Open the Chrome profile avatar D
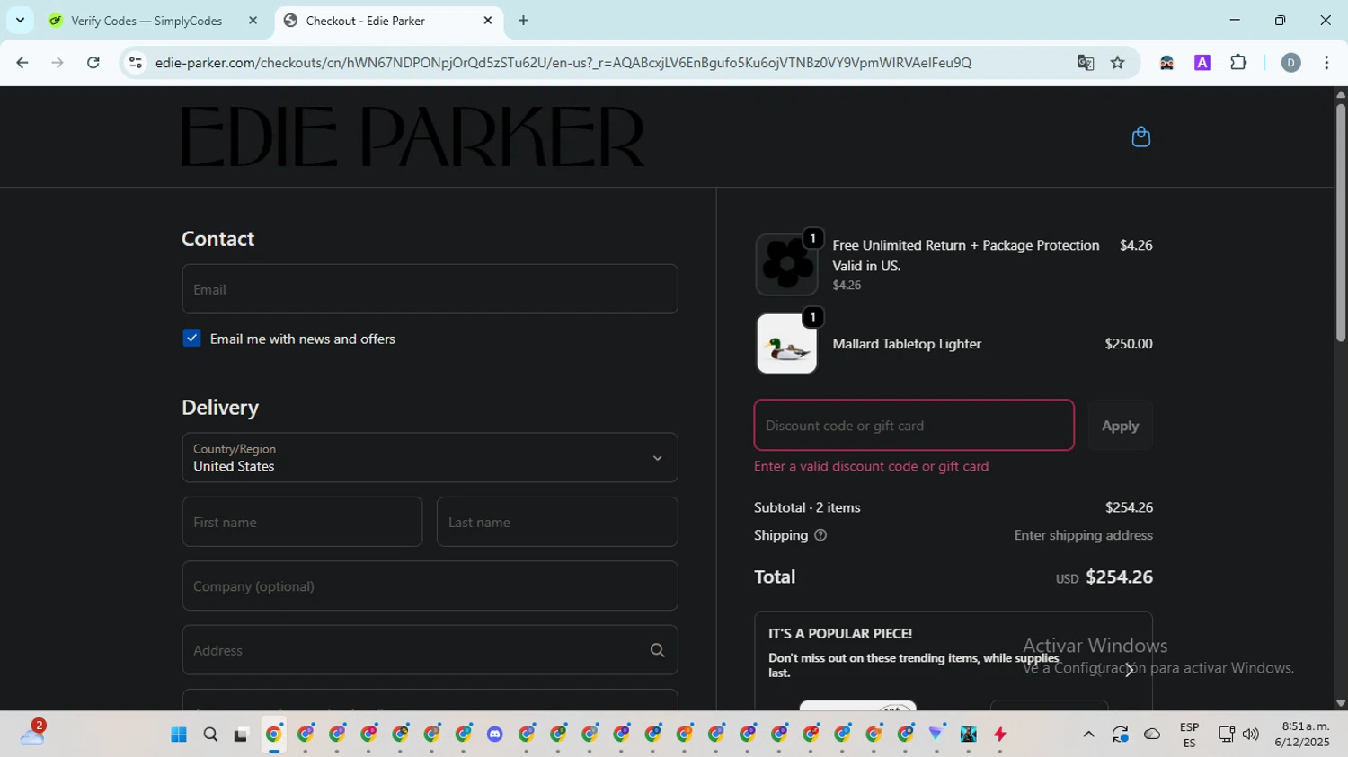Screen dimensions: 1348x757 (x=1290, y=63)
